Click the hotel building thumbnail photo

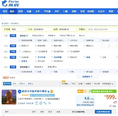9,97
